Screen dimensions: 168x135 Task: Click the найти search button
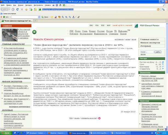pyautogui.click(x=158, y=52)
